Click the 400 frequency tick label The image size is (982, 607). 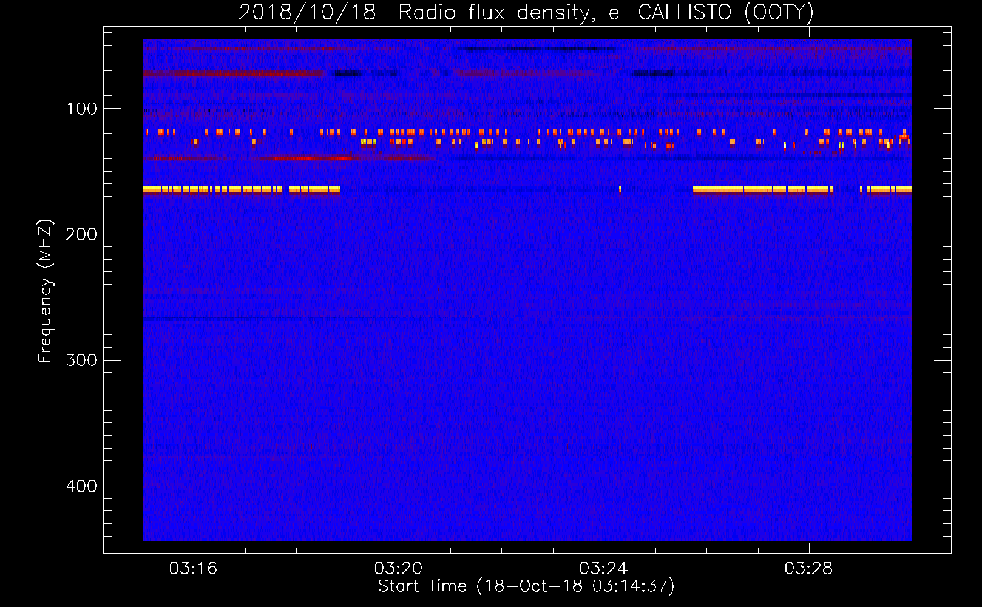[x=81, y=486]
